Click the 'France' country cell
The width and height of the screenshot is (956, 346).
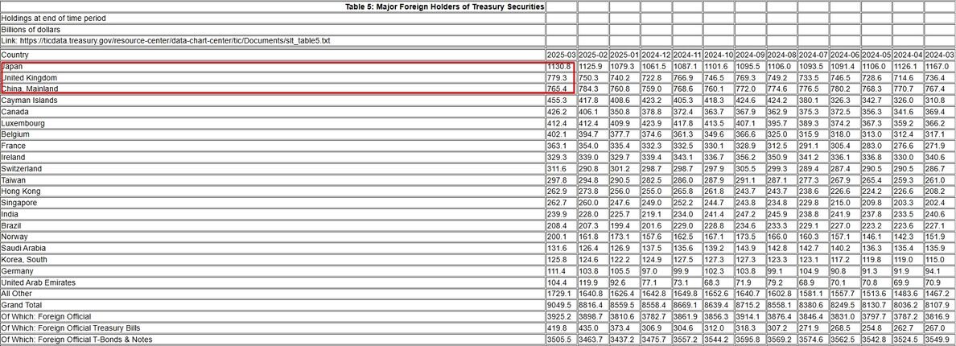coord(273,146)
